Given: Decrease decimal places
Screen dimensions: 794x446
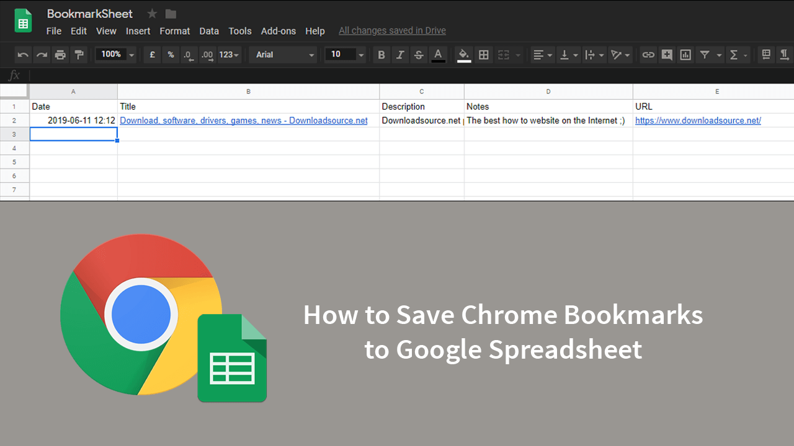Looking at the screenshot, I should coord(189,55).
